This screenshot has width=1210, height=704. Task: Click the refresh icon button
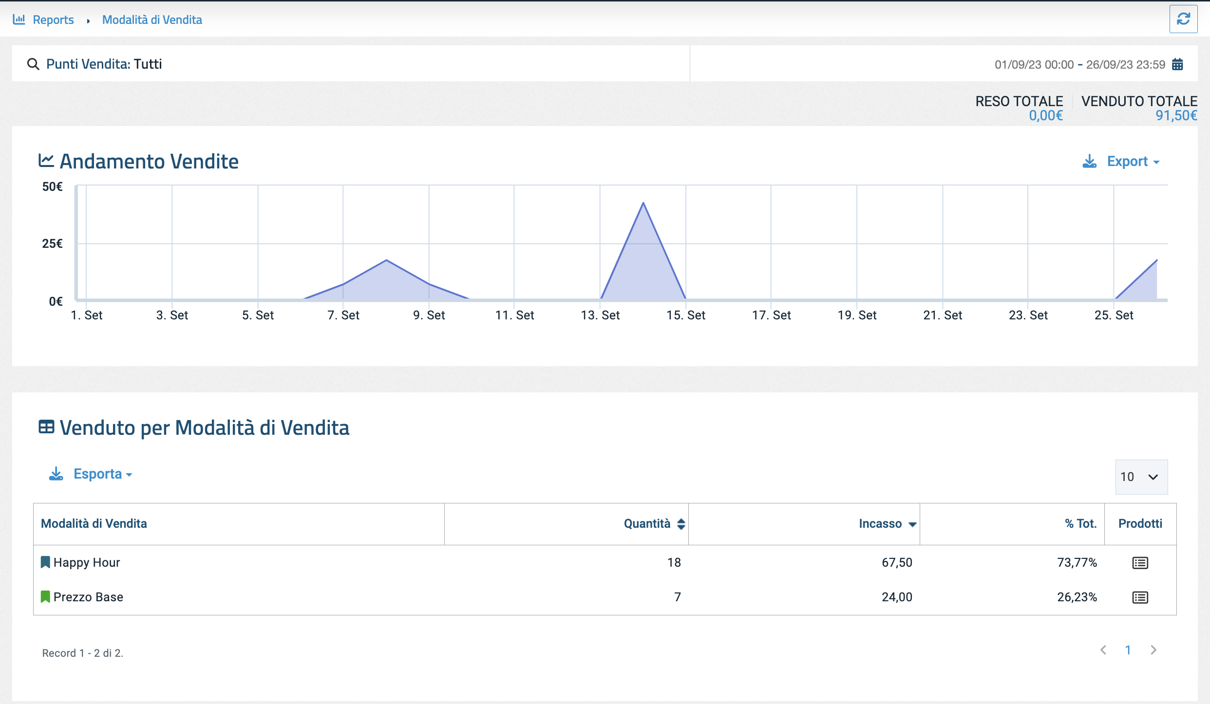pyautogui.click(x=1183, y=19)
